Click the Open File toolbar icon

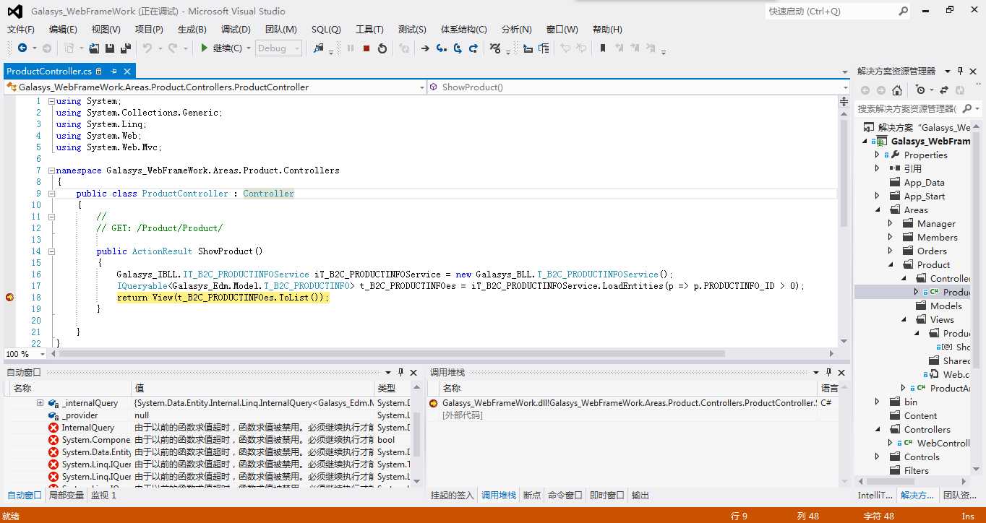point(94,48)
